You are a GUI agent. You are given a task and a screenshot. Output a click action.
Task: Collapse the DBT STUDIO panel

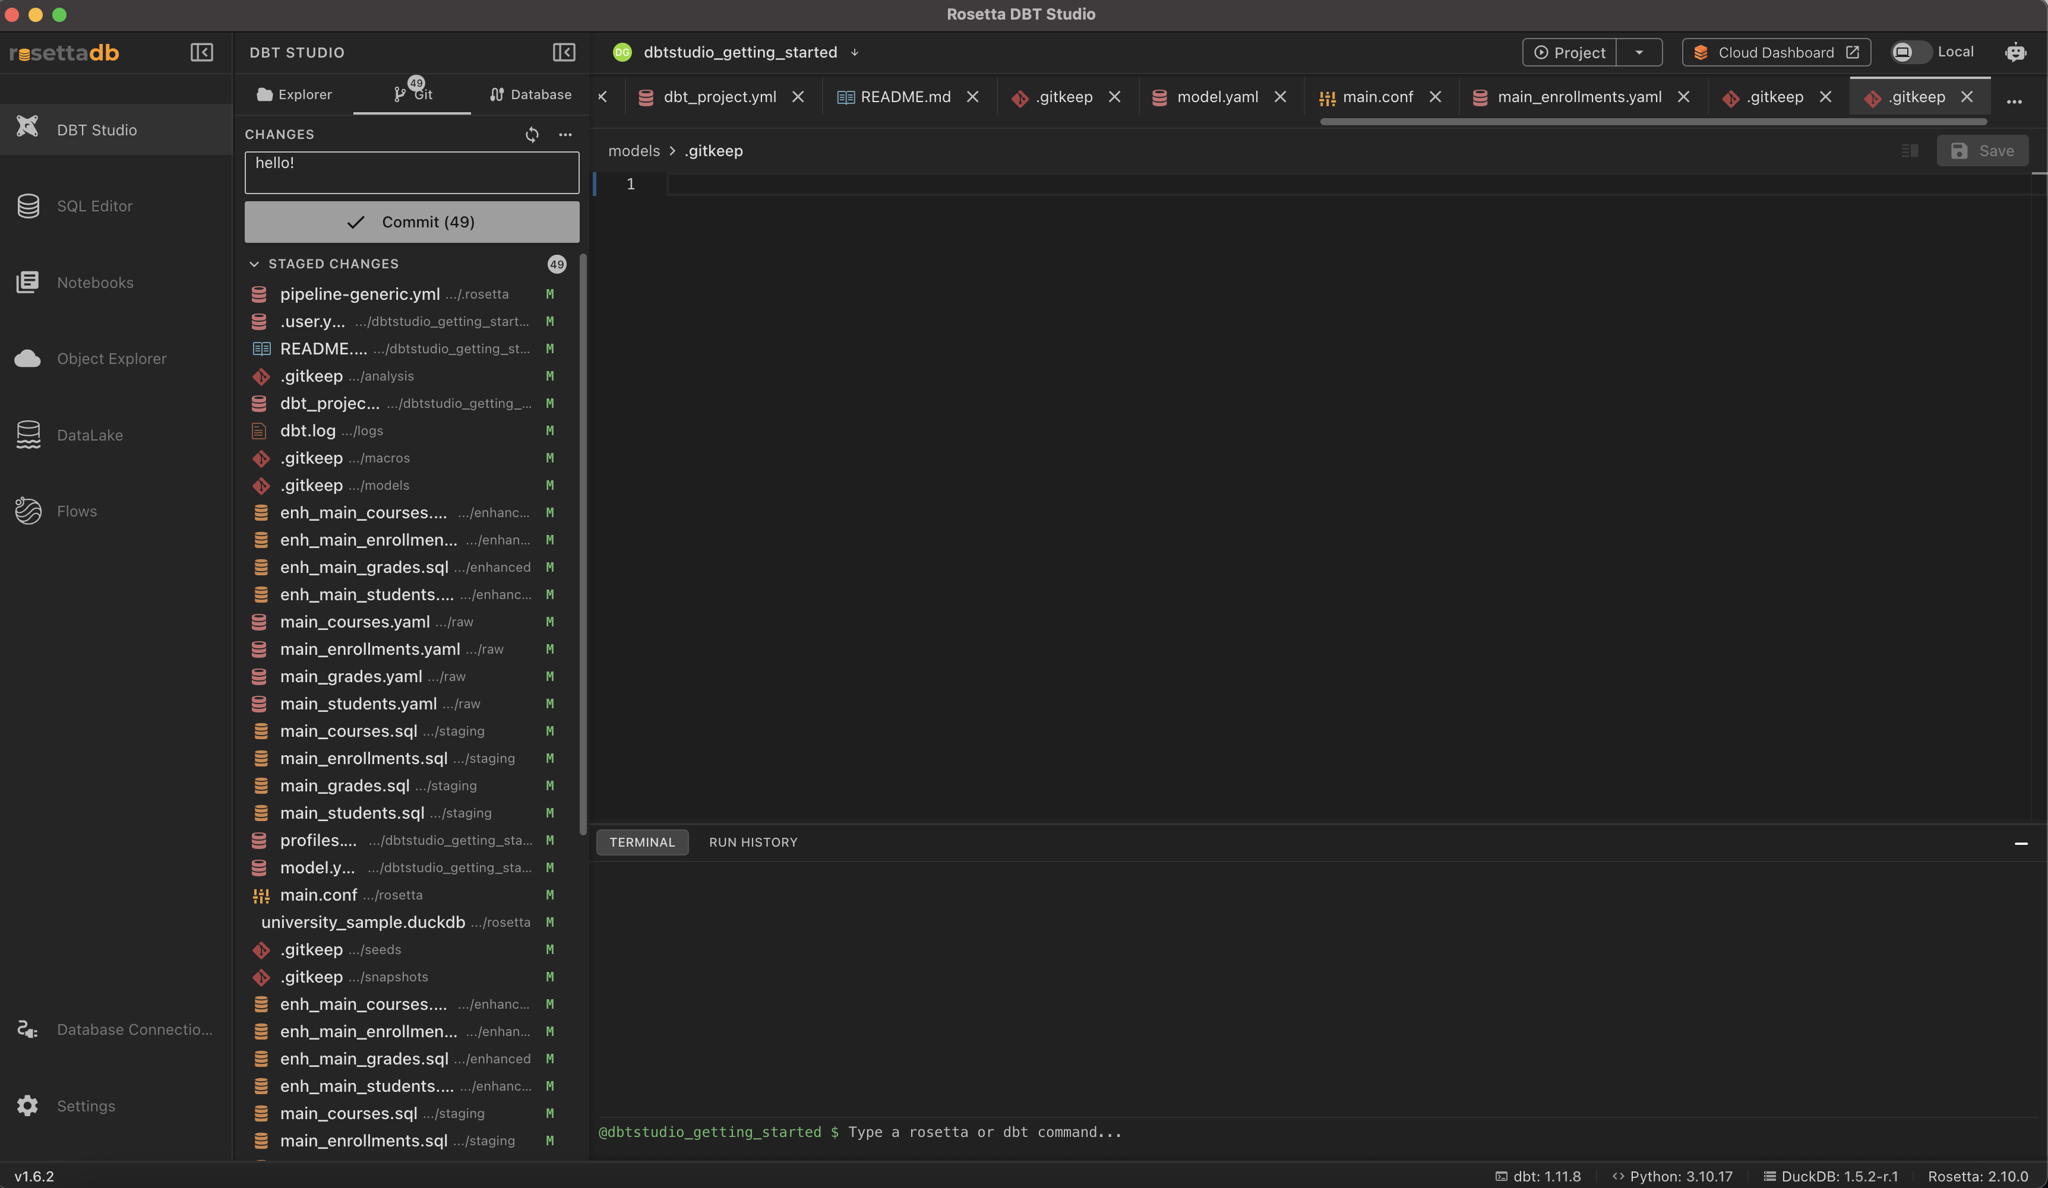pos(564,52)
